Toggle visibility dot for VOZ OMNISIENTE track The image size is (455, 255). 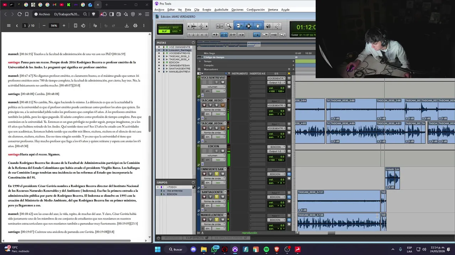(159, 47)
